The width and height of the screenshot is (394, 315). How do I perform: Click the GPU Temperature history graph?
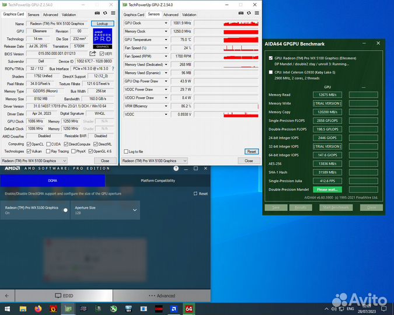click(226, 40)
